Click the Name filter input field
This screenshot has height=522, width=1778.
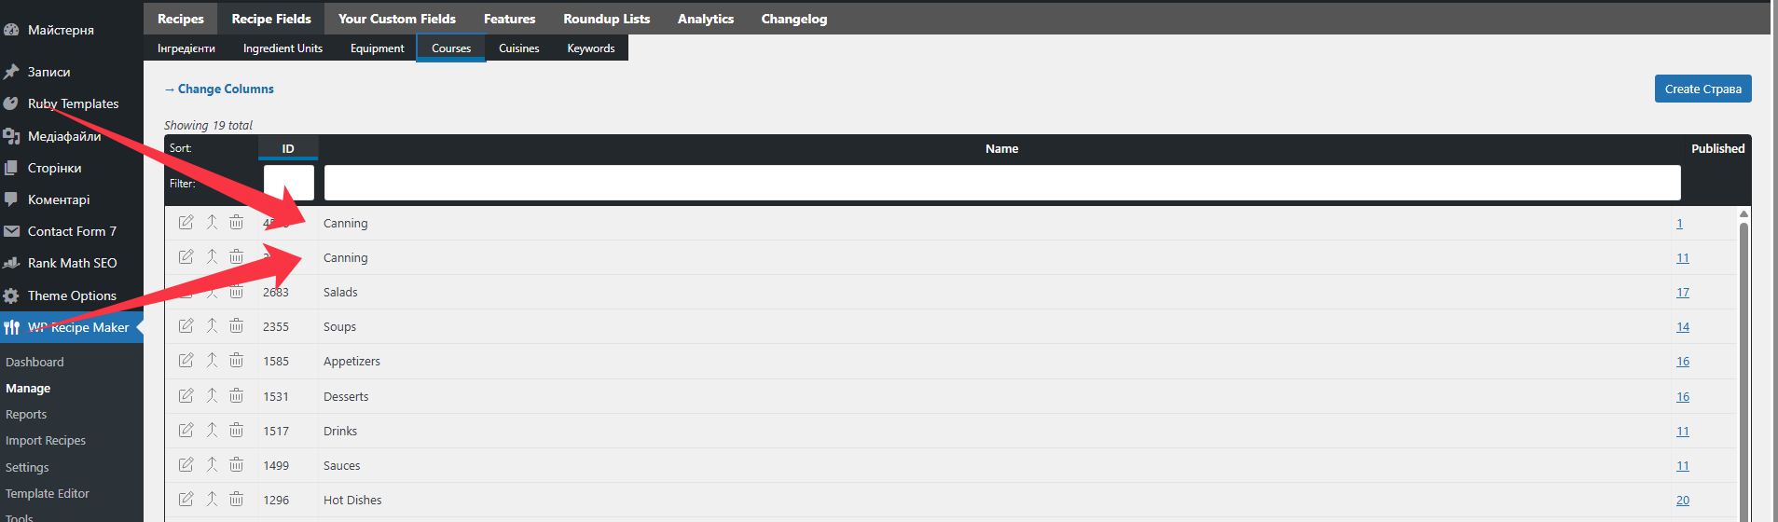1002,183
